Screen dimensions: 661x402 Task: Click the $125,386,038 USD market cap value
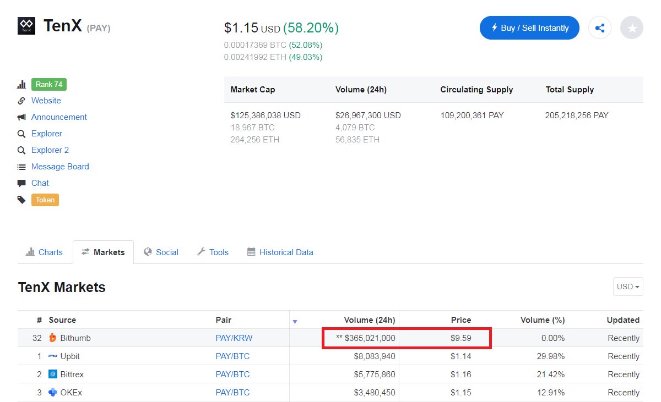point(266,115)
